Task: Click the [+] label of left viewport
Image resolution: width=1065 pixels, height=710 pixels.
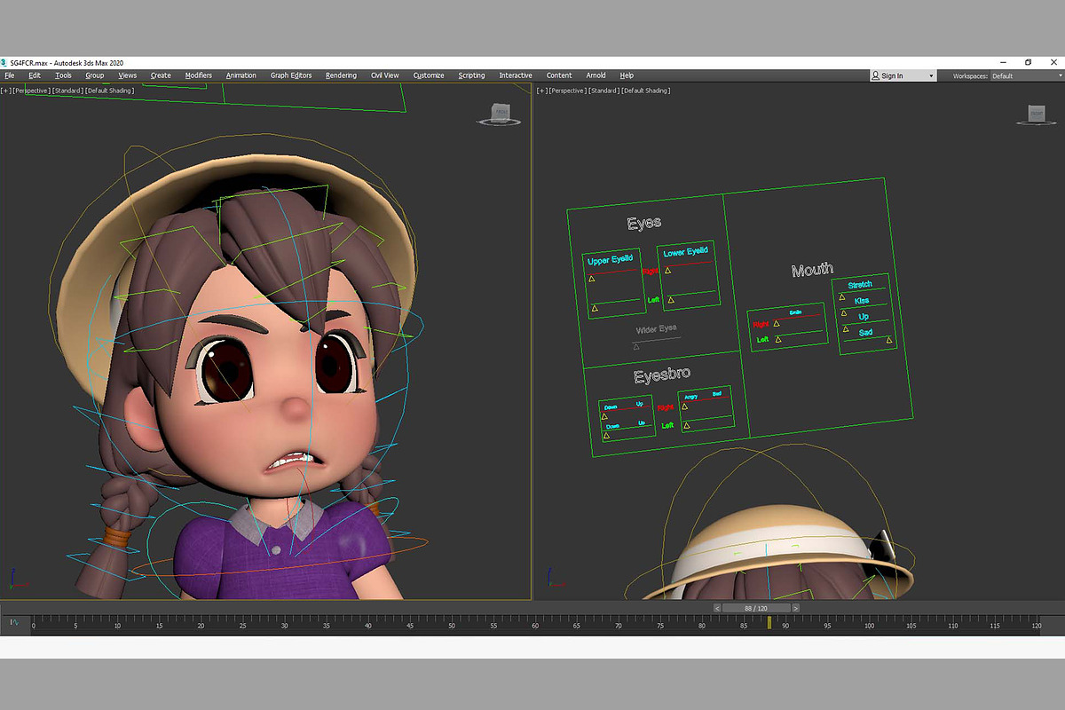Action: pos(6,91)
